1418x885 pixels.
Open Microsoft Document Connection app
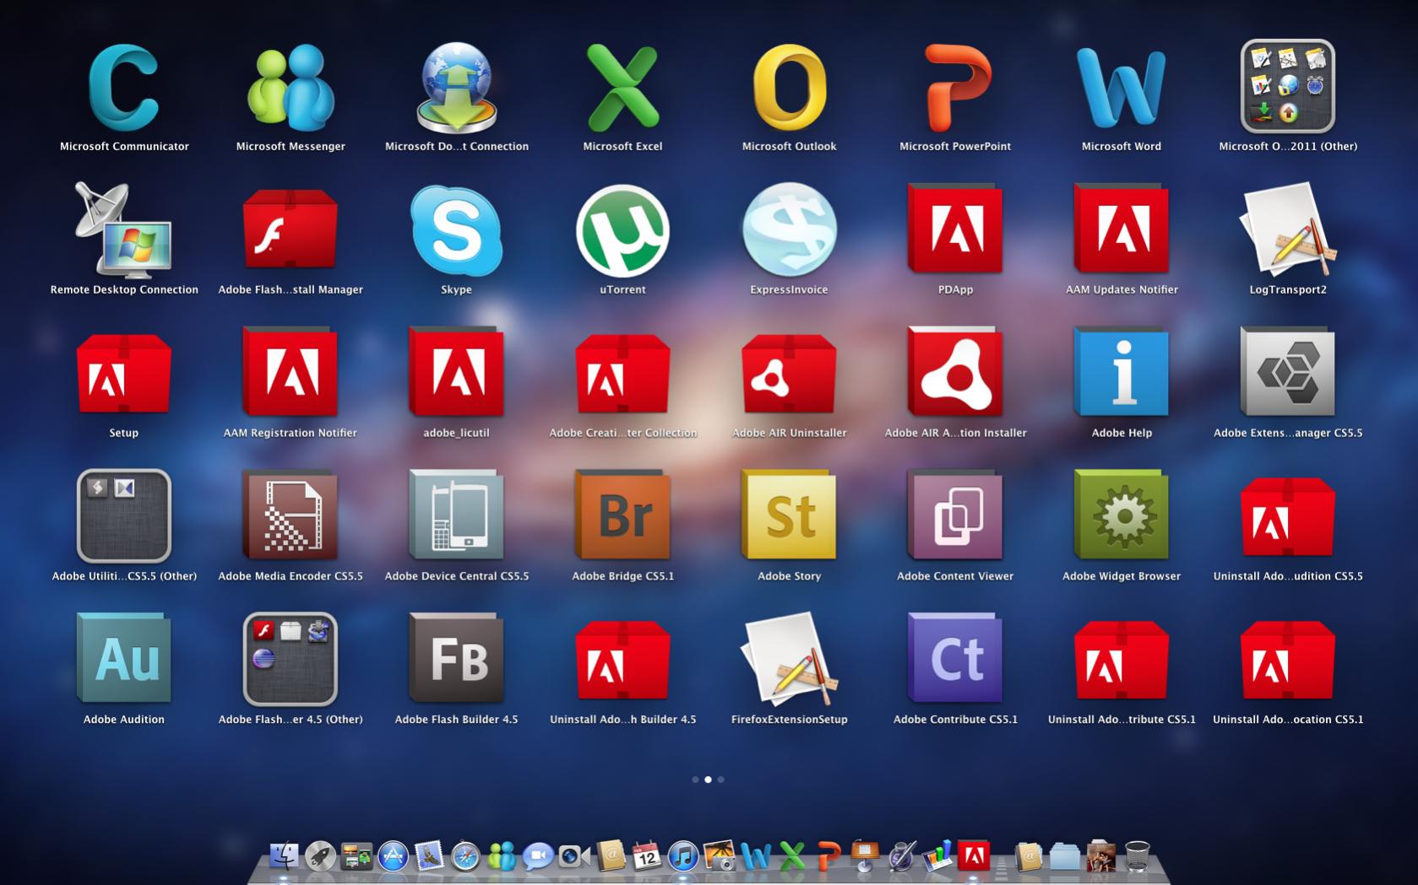[x=457, y=88]
